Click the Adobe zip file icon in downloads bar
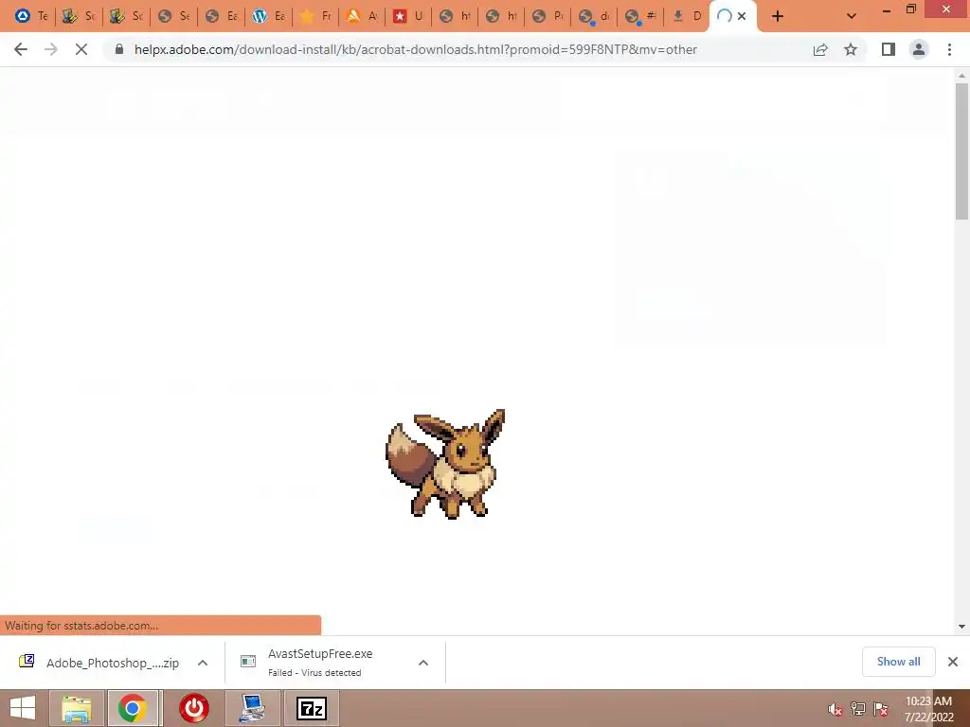The height and width of the screenshot is (727, 970). coord(27,662)
